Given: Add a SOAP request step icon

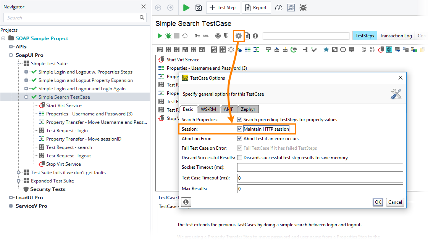Looking at the screenshot, I should pos(160,50).
